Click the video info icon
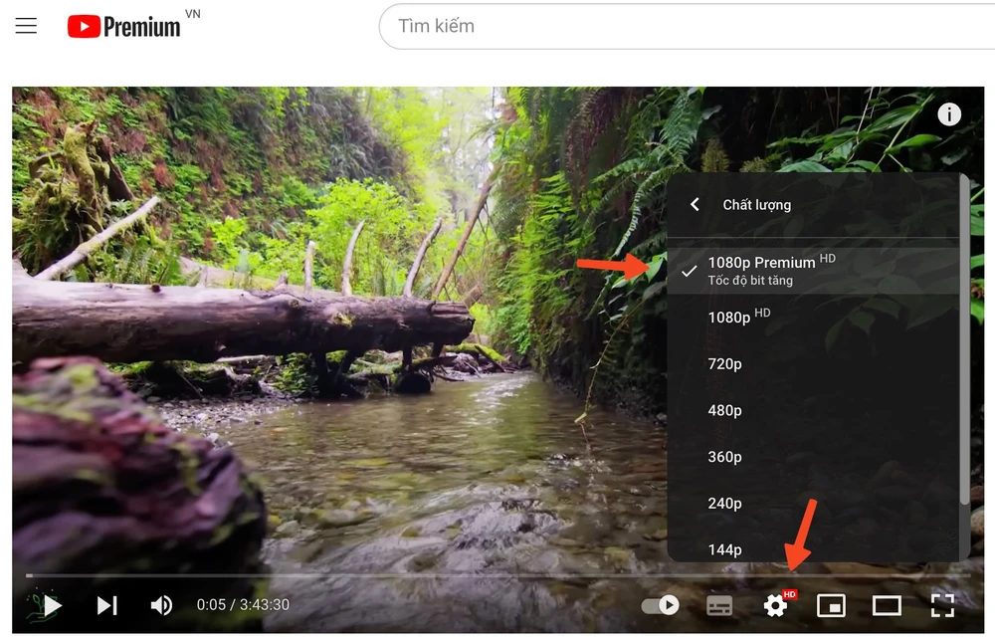Screen dimensions: 995x642 (949, 113)
